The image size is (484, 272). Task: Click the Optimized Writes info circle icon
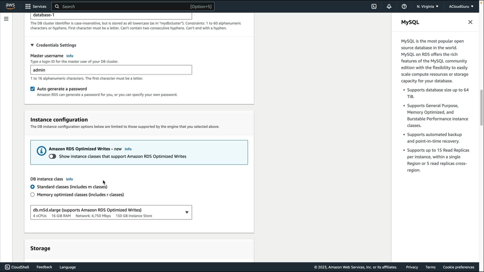41,151
